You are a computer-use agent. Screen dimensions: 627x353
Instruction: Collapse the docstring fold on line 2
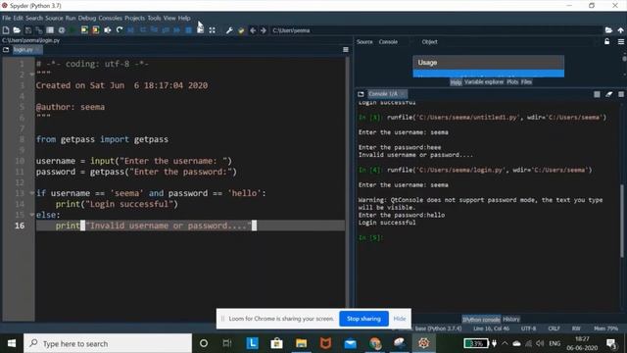click(32, 75)
